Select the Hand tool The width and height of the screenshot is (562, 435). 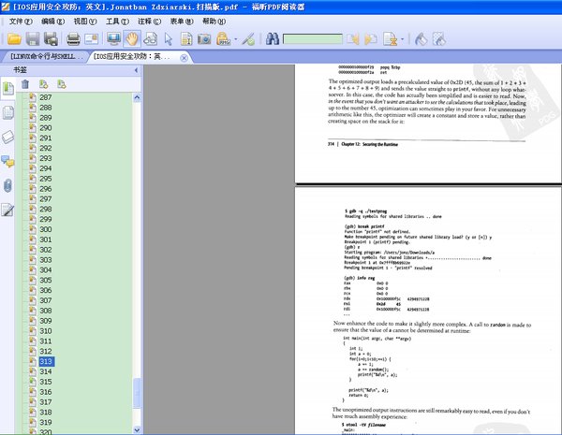click(132, 39)
